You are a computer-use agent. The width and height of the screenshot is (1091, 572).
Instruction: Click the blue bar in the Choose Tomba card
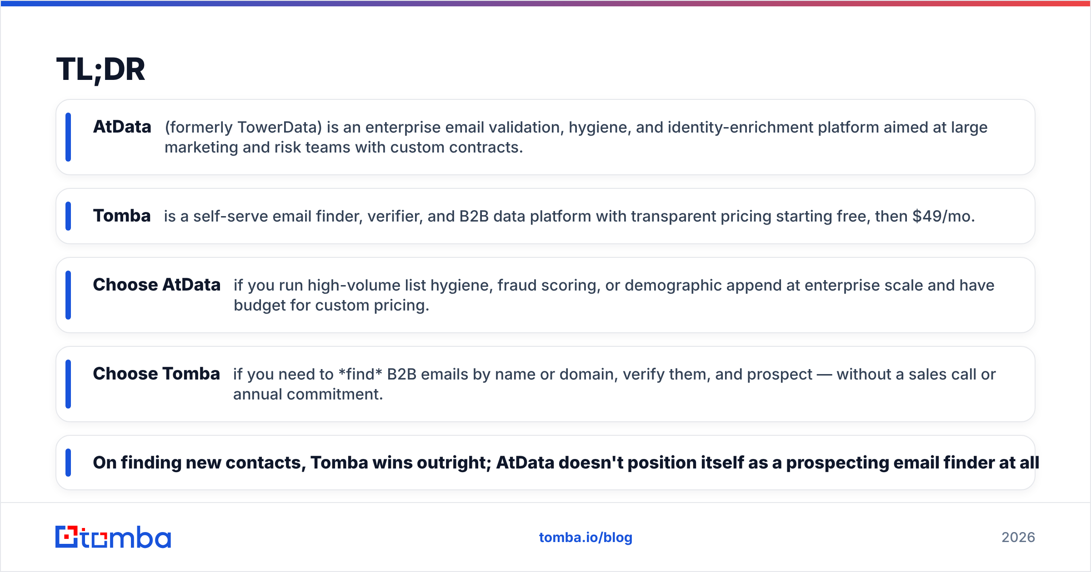click(x=68, y=384)
